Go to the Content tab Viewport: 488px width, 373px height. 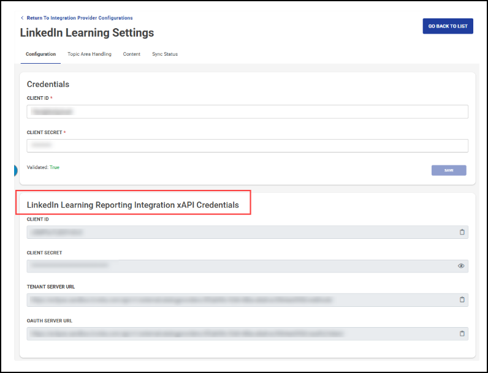coord(132,55)
